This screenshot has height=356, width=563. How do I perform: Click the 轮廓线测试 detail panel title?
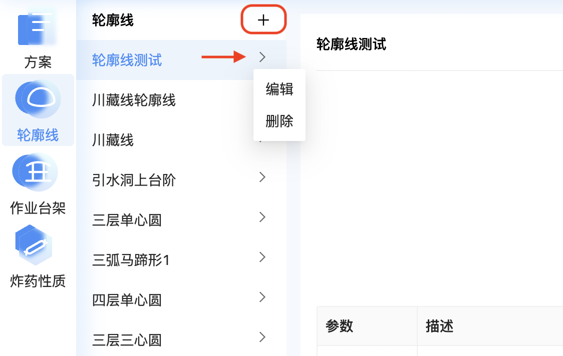tap(351, 44)
